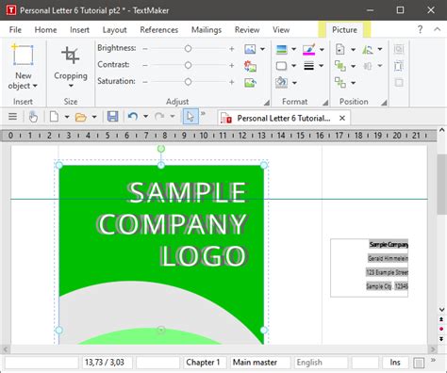
Task: Expand the New object dropdown arrow
Action: pos(35,86)
